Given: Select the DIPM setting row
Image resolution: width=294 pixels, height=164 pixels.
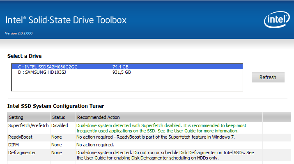Looking at the screenshot, I should coord(14,145).
